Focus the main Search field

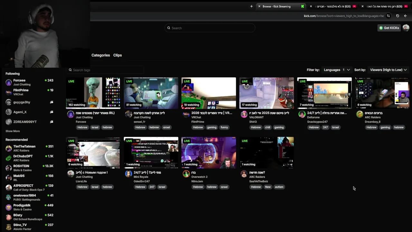click(x=210, y=28)
